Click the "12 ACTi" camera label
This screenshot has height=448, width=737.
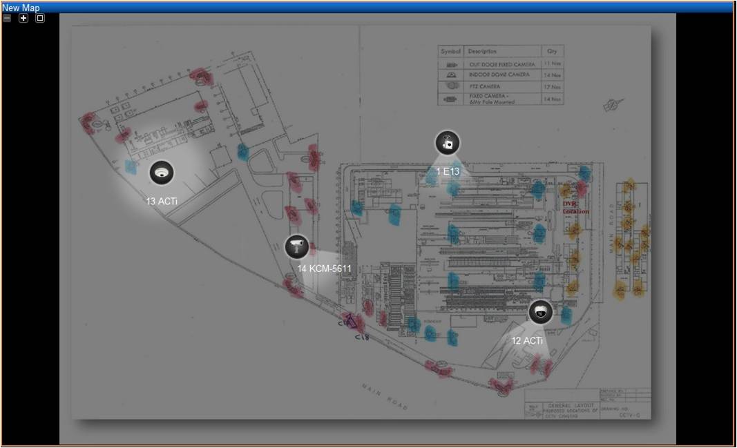click(527, 340)
